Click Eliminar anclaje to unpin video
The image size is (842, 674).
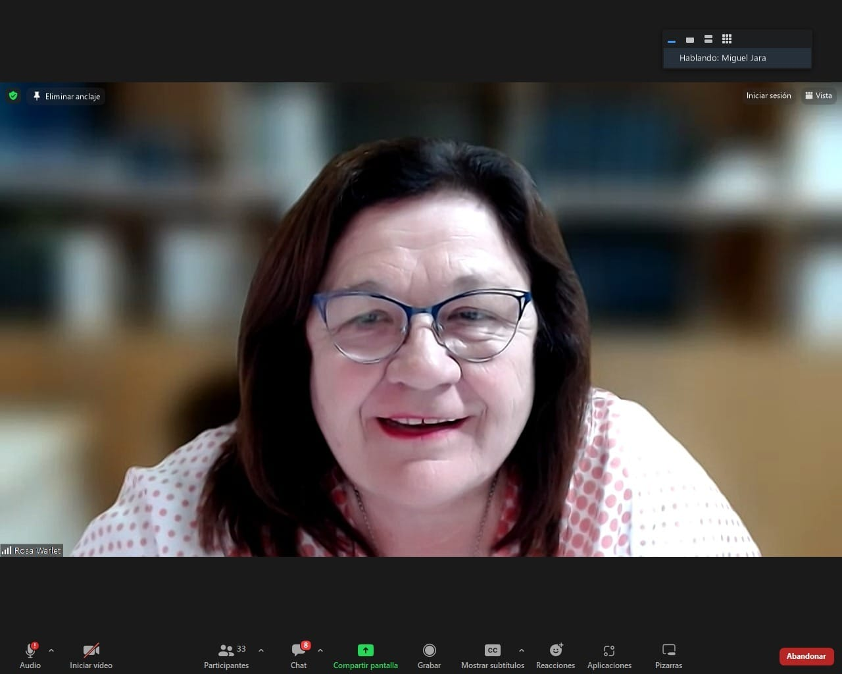(x=66, y=96)
